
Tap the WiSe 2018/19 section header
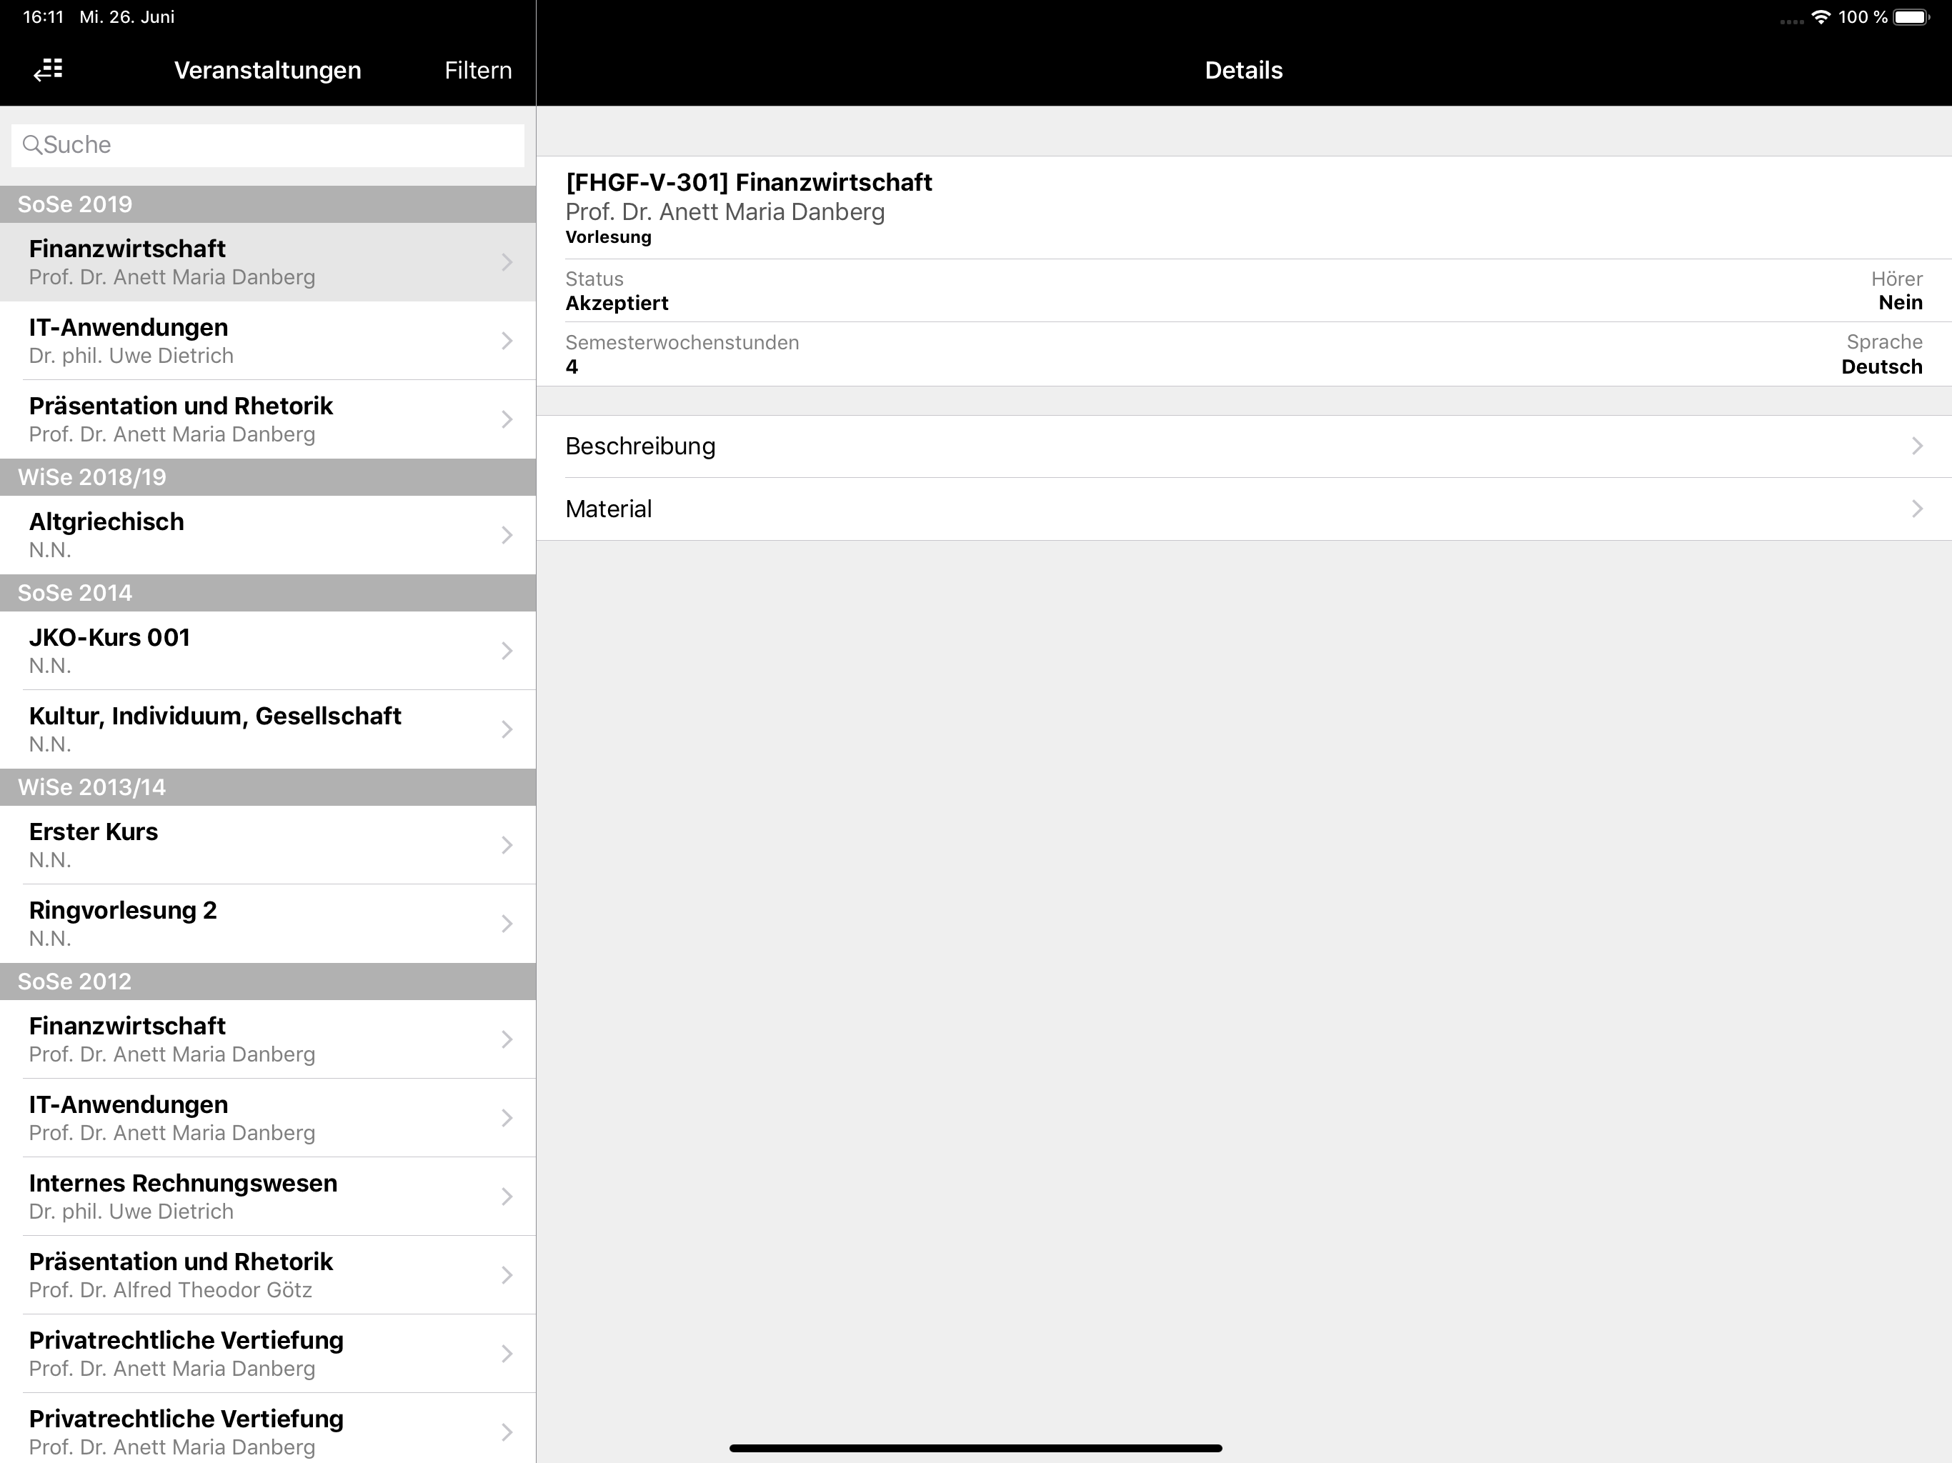pyautogui.click(x=267, y=476)
